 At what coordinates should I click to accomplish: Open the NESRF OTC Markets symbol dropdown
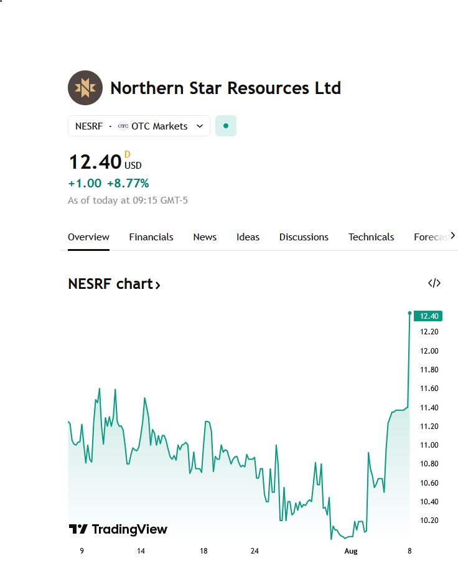pyautogui.click(x=139, y=126)
